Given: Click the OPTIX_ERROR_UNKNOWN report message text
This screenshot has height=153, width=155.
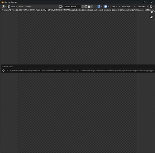Looking at the screenshot, I should pos(80,71).
